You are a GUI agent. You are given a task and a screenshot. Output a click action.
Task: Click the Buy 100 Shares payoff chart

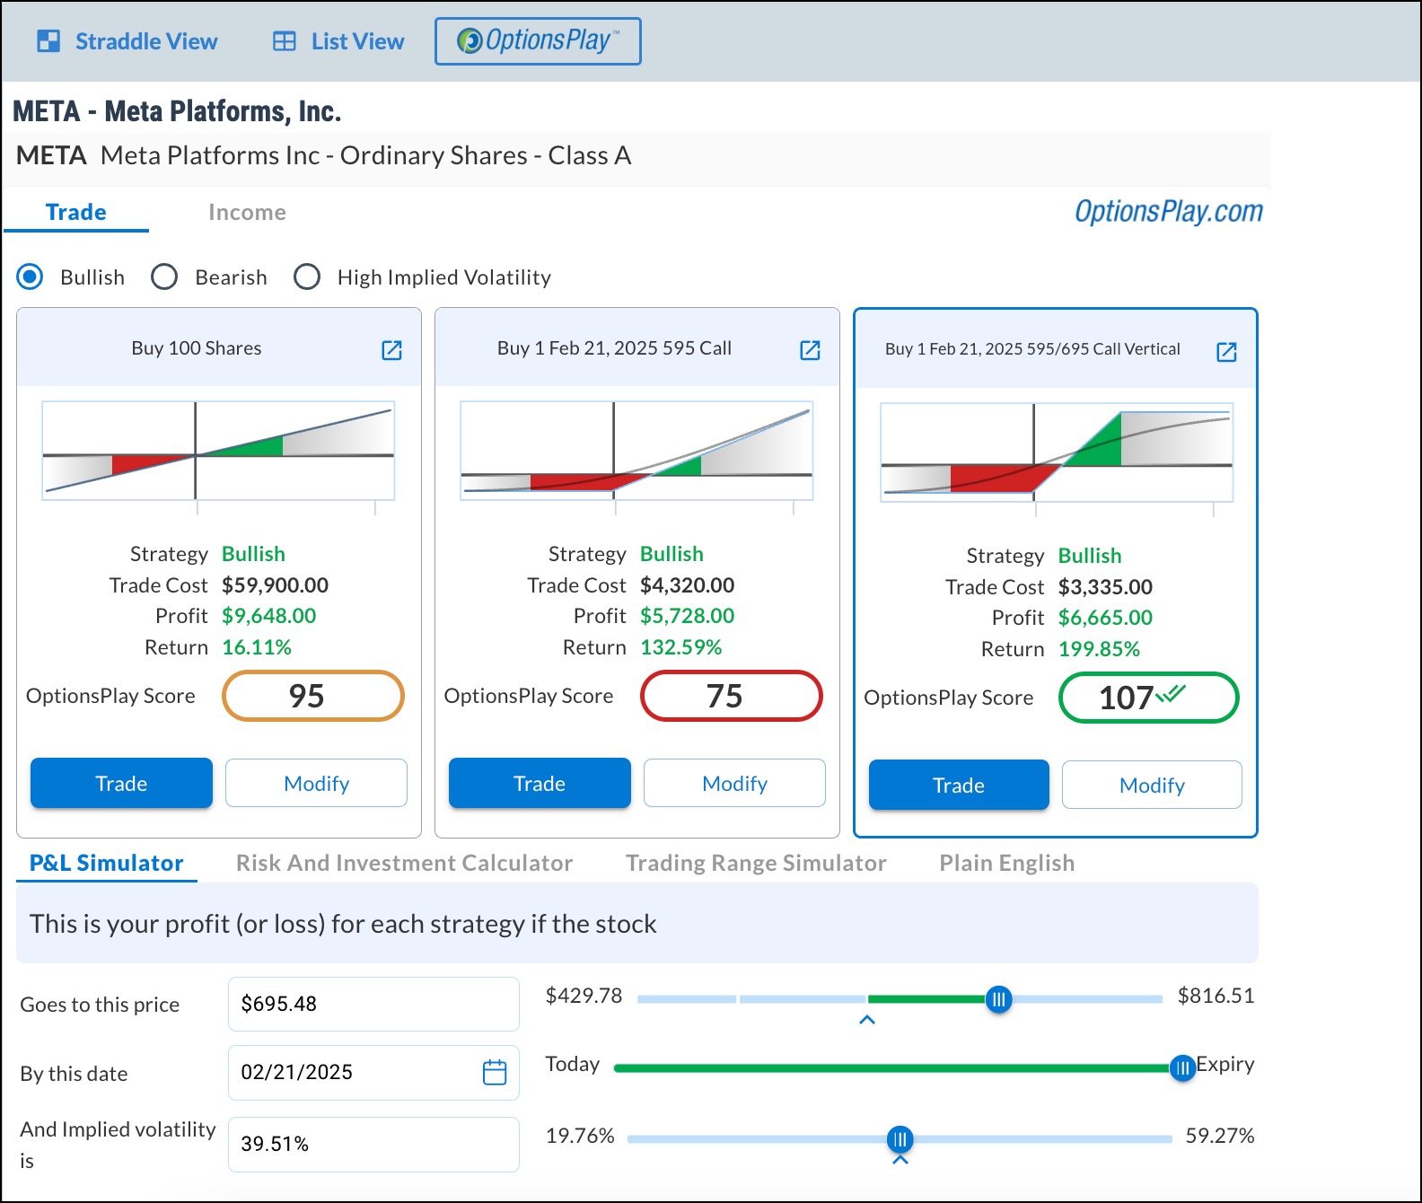pos(218,451)
